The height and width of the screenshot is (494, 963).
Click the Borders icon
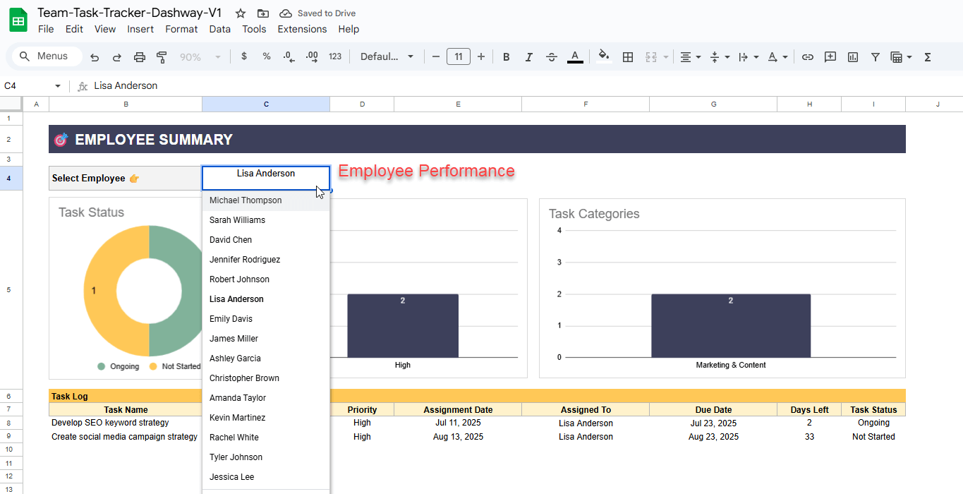click(628, 56)
